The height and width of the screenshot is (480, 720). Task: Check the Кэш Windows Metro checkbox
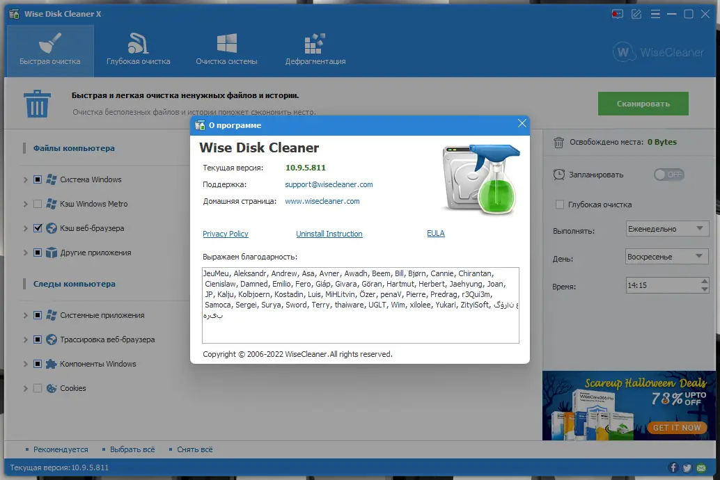(38, 204)
